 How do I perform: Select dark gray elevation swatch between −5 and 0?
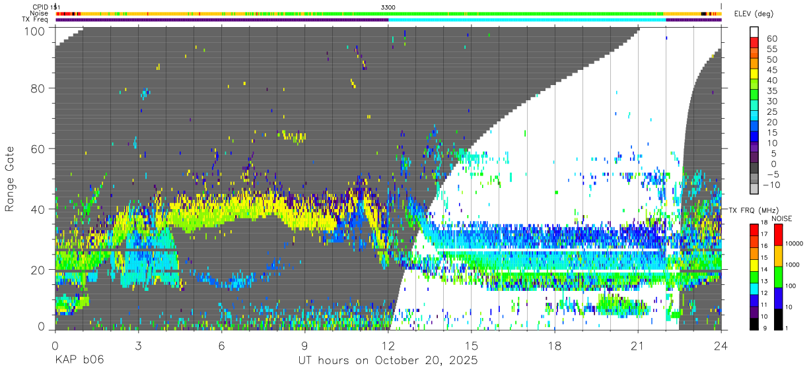click(754, 169)
